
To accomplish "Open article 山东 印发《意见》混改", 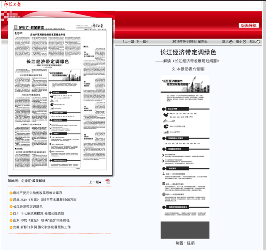I will point(41,220).
